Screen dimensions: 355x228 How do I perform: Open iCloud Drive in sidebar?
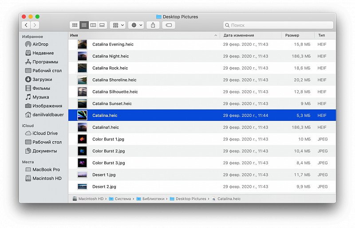pyautogui.click(x=44, y=133)
